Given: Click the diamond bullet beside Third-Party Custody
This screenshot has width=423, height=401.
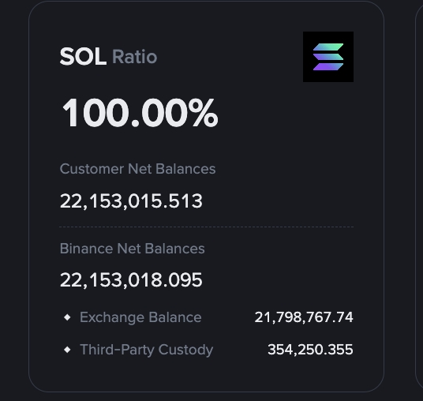Looking at the screenshot, I should (67, 350).
